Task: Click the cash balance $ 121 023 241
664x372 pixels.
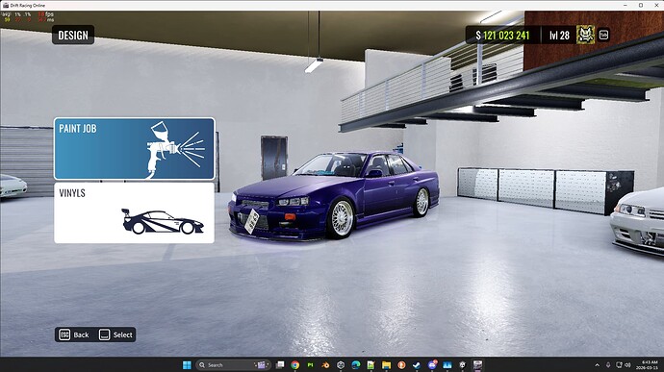Action: click(x=502, y=36)
